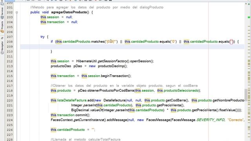The image size is (251, 141).
Task: Click 'this.transaction = null;' on line 204
Action: click(59, 22)
